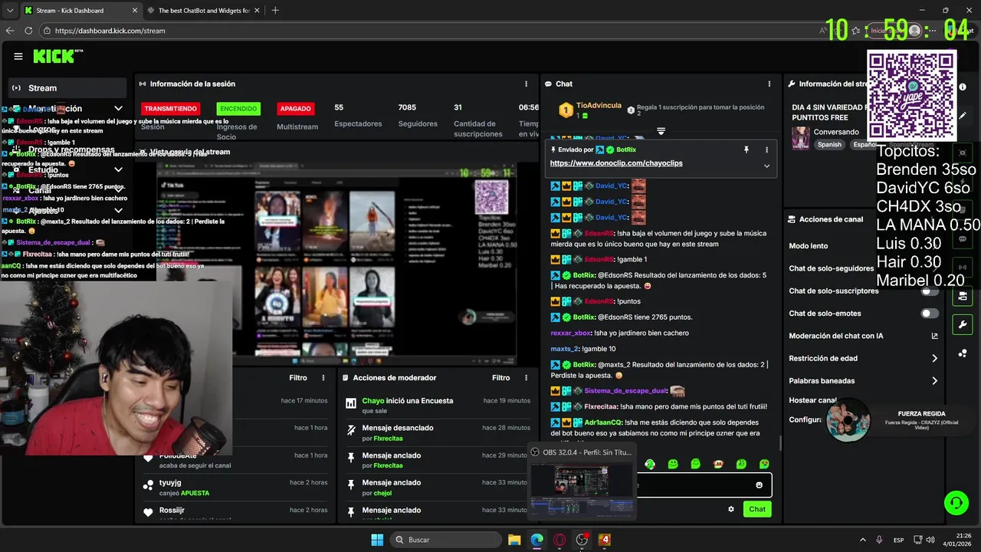Click three-dots cluster icon on right sidebar
Viewport: 981px width, 552px height.
(963, 353)
